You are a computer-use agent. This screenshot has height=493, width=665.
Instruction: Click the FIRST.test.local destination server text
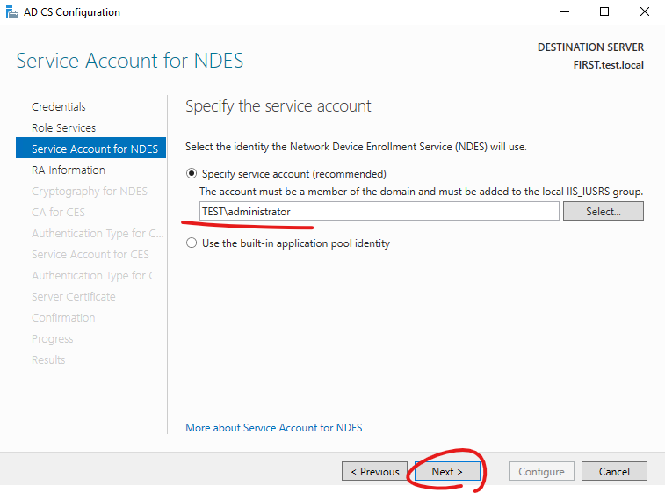coord(608,65)
